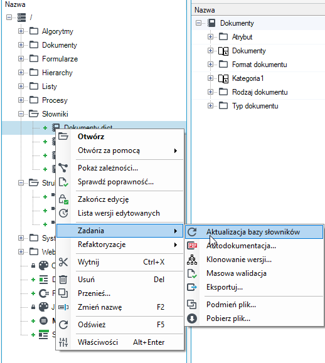Click the move icon beside Przenieś
Viewport: 325px width, 363px height.
pos(63,293)
